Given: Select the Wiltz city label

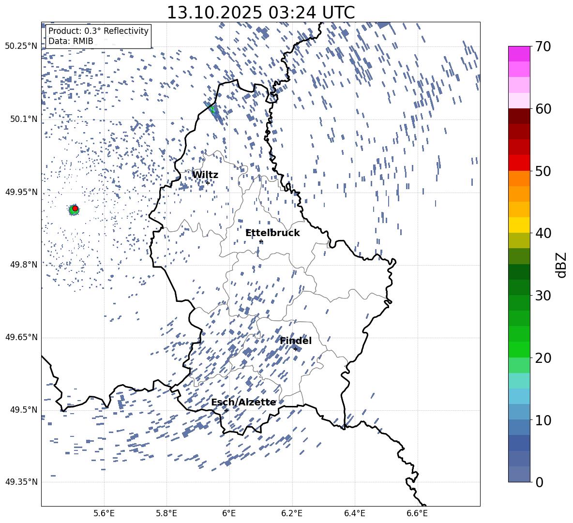Looking at the screenshot, I should pos(205,175).
